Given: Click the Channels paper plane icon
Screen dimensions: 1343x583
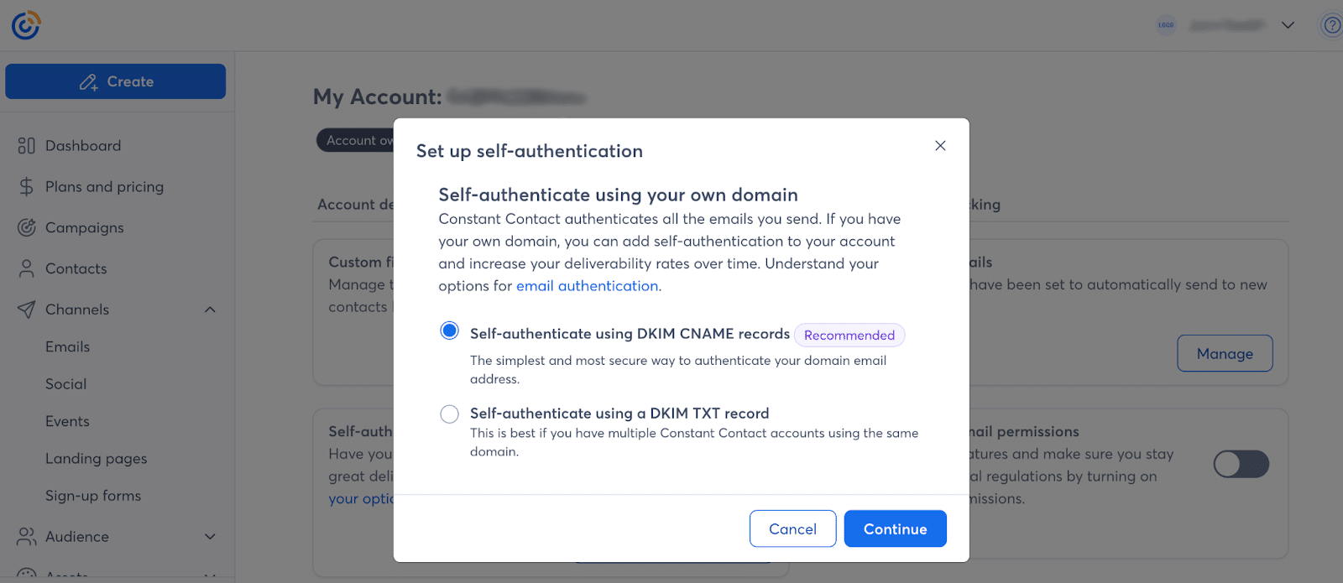Looking at the screenshot, I should click(27, 310).
